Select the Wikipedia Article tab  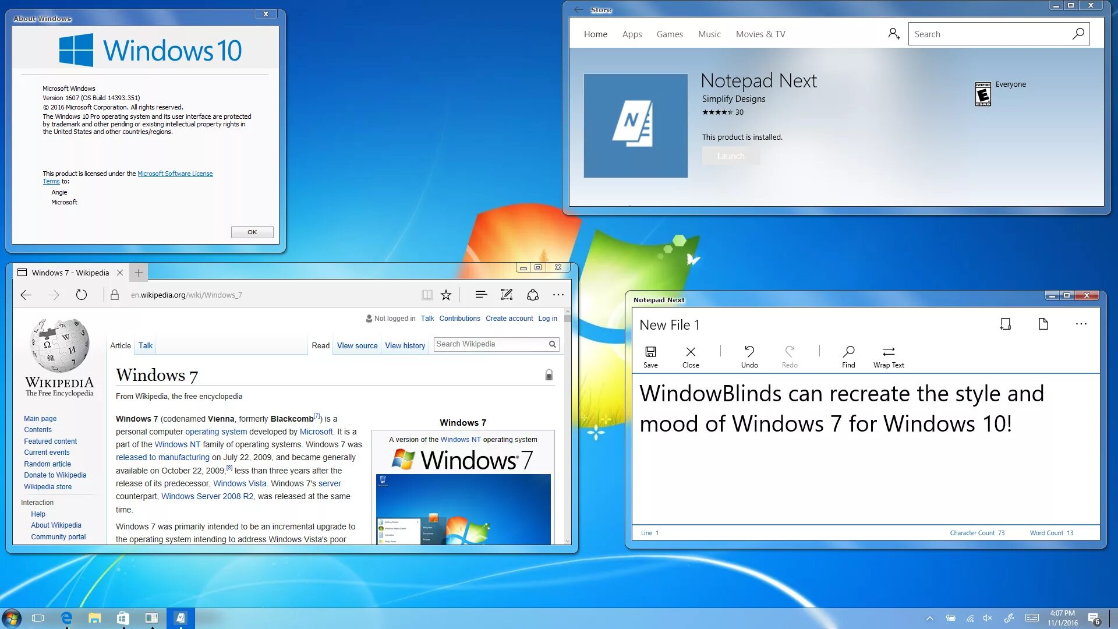[121, 345]
